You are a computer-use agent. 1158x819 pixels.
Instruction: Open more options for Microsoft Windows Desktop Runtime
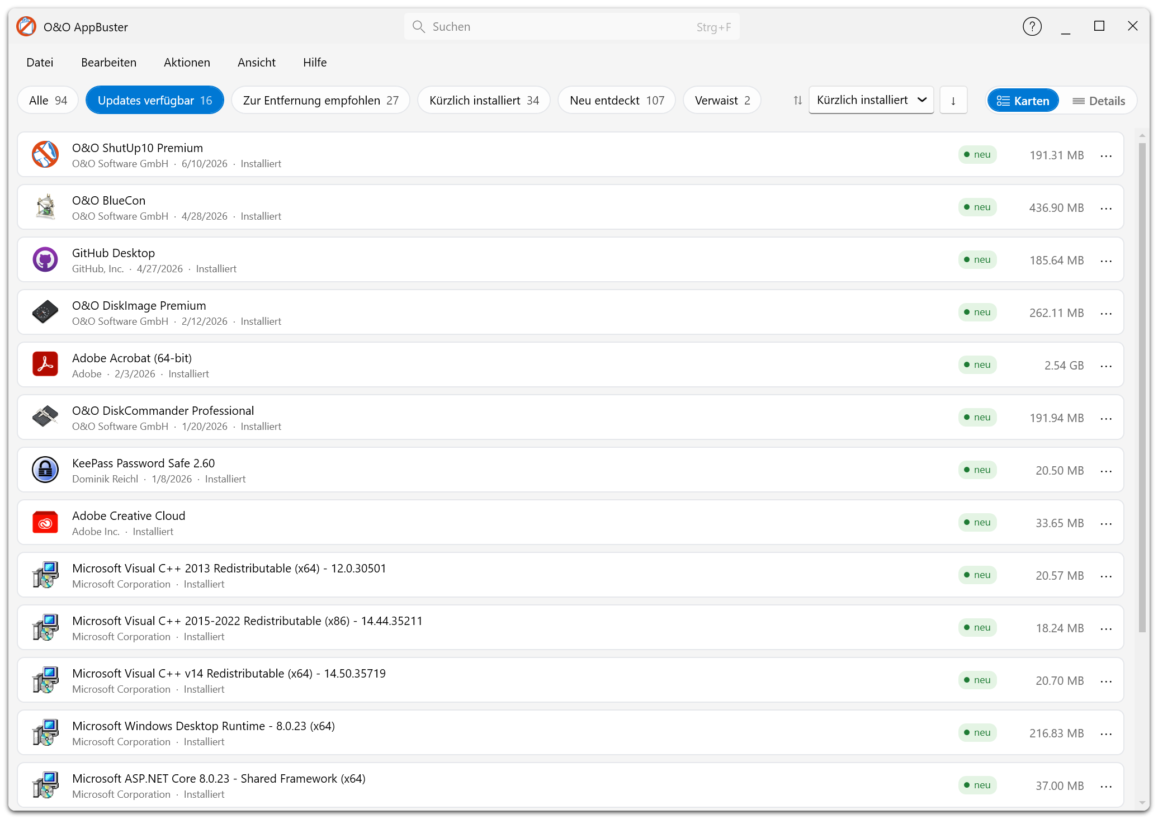(1106, 733)
